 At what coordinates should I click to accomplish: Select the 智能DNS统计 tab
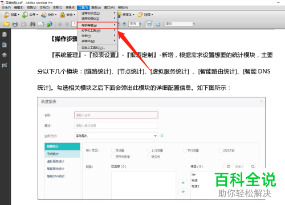[62, 176]
